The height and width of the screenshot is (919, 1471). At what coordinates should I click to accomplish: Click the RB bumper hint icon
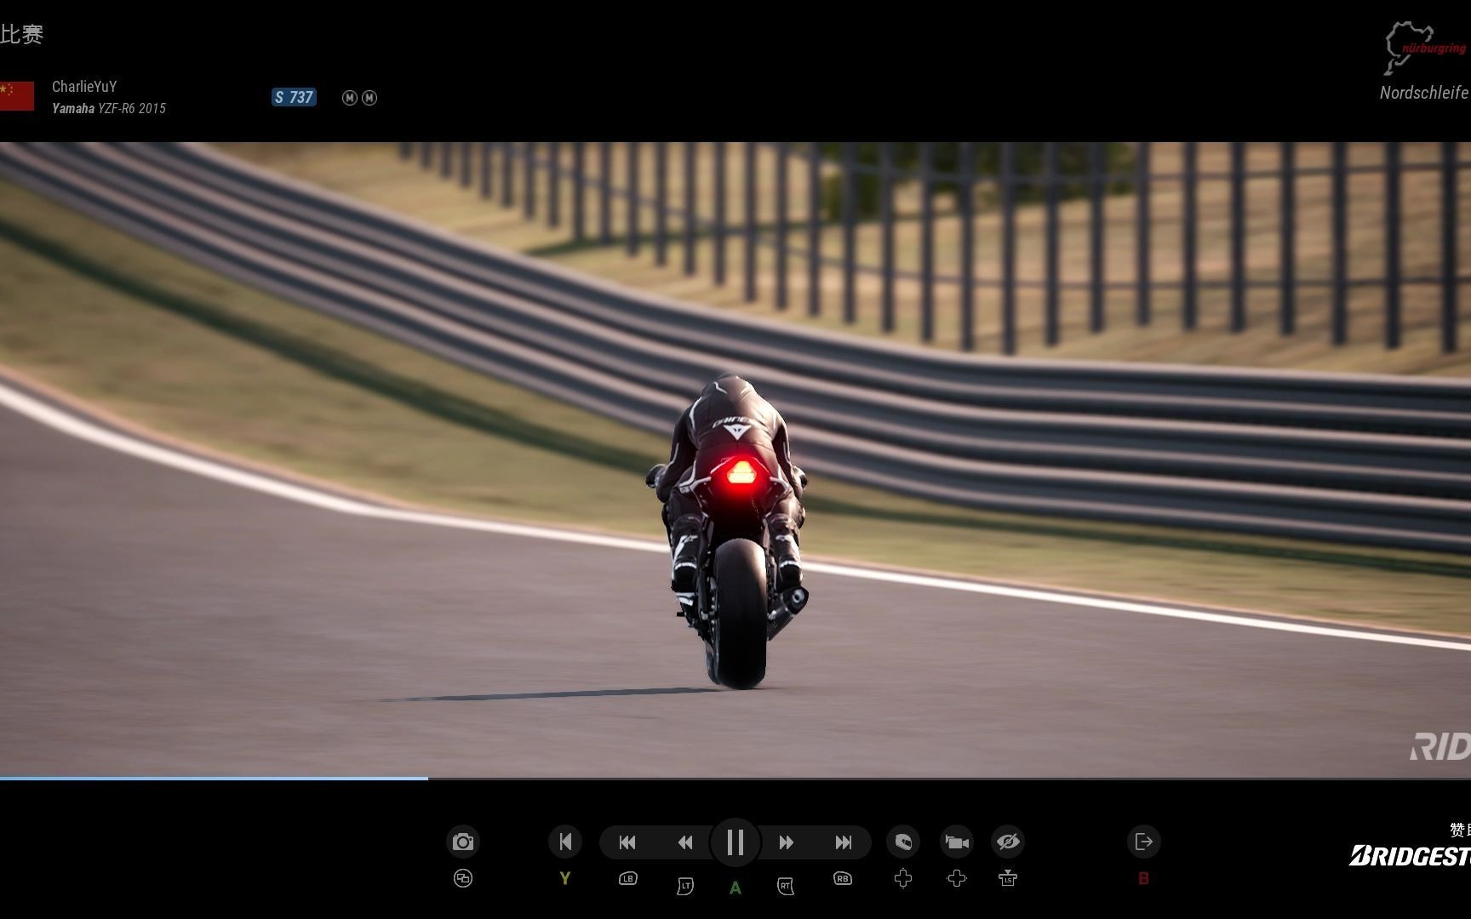843,878
